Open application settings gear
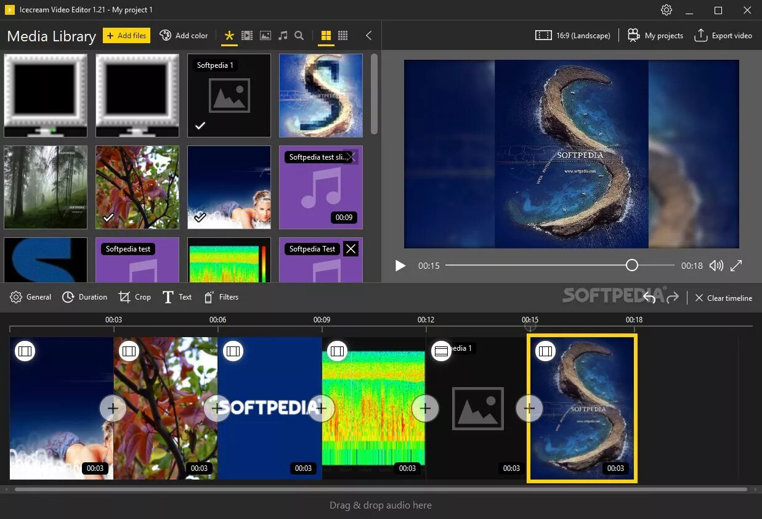The width and height of the screenshot is (762, 519). (x=666, y=10)
